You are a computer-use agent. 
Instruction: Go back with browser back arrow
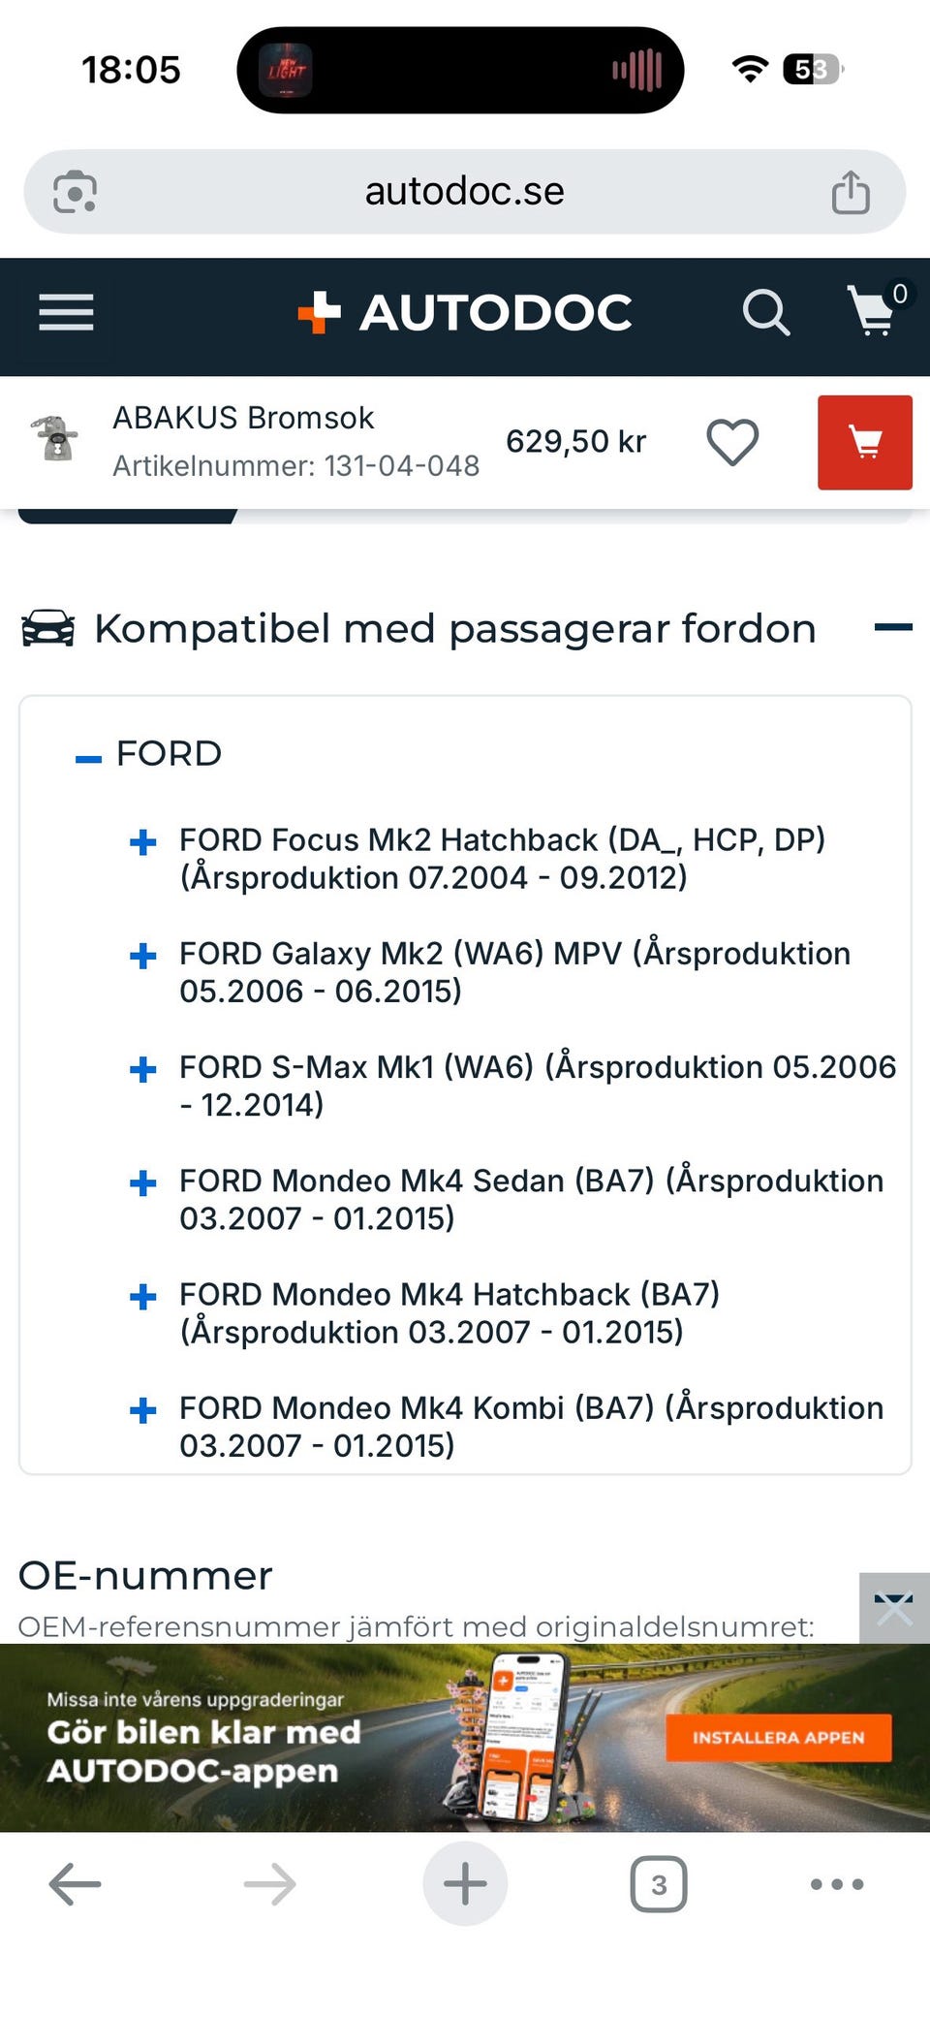75,1884
